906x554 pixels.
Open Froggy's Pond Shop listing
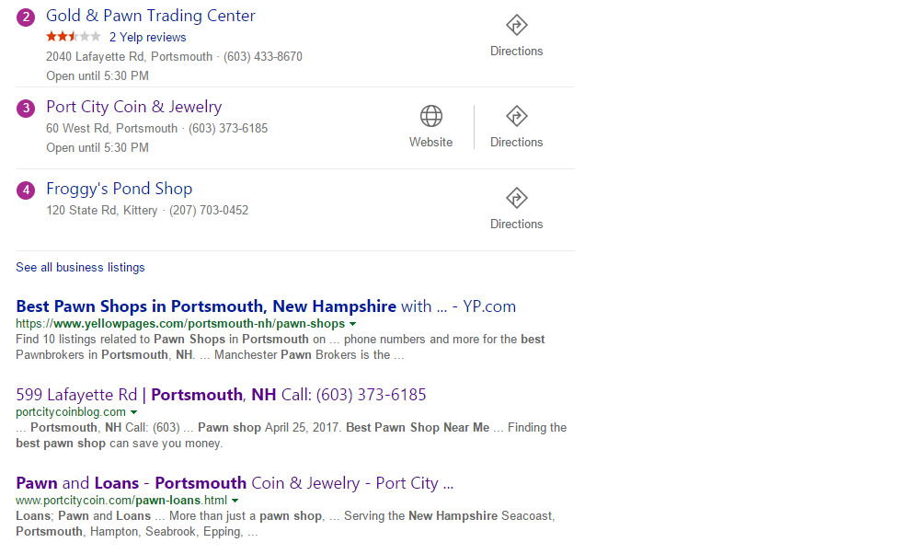[x=120, y=189]
